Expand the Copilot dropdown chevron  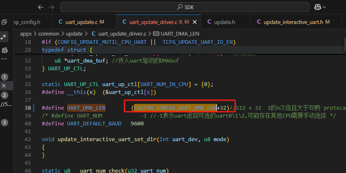[x=324, y=7]
